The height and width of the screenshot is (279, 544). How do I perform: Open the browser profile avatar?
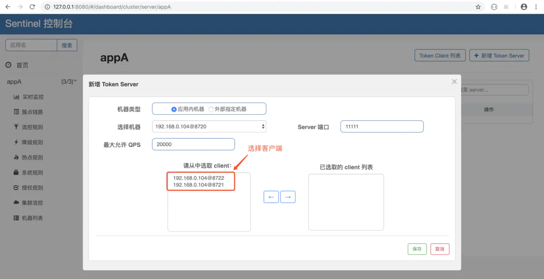coord(524,7)
